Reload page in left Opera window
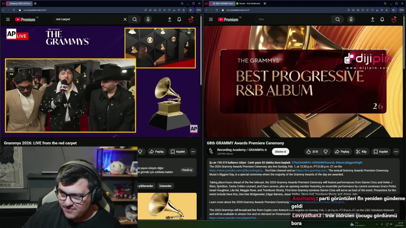The width and height of the screenshot is (406, 228). pyautogui.click(x=14, y=10)
